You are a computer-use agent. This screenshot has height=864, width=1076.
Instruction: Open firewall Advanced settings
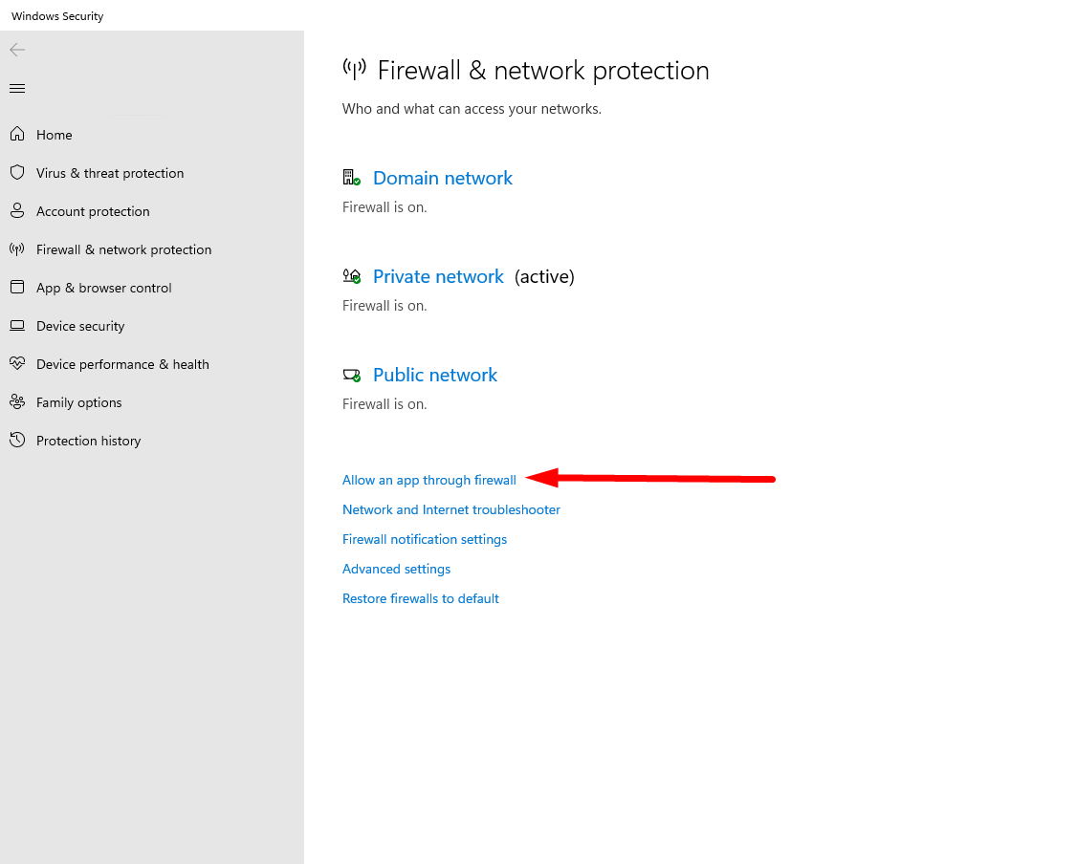(x=396, y=569)
